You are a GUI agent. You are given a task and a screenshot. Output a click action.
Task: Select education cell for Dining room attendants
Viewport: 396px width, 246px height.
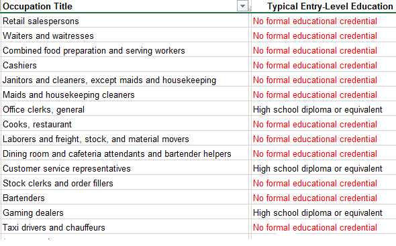[324, 153]
